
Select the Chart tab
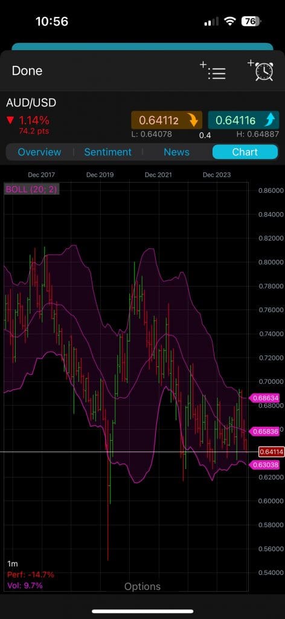click(x=245, y=152)
